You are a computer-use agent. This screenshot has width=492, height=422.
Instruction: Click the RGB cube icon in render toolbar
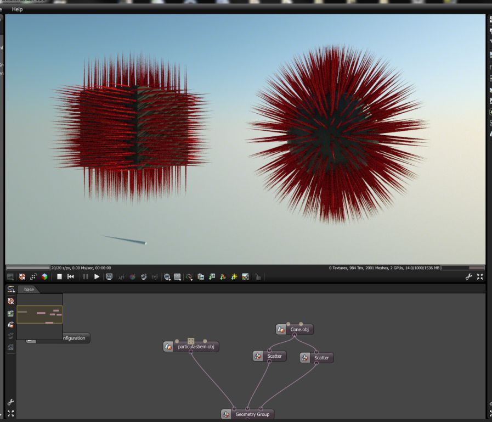tap(44, 277)
